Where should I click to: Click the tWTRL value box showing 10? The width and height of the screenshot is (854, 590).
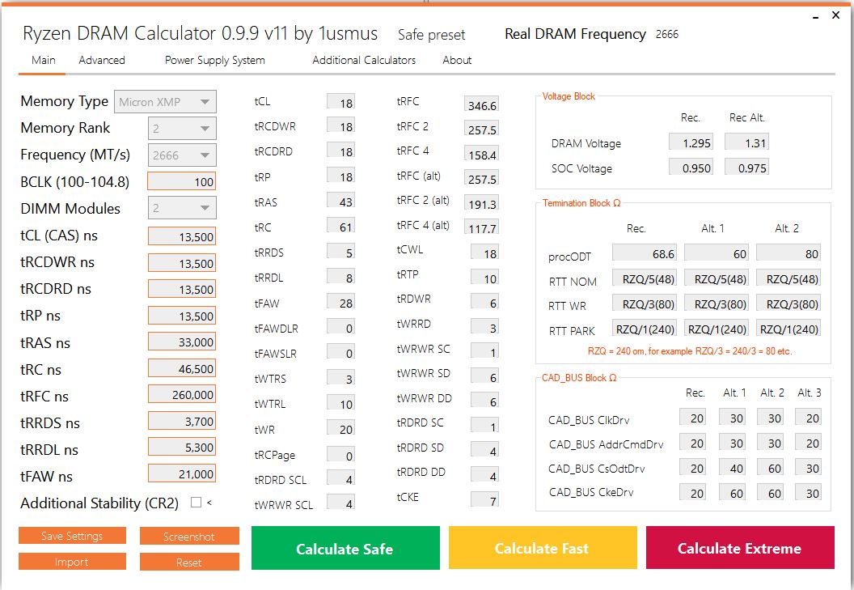(x=341, y=404)
